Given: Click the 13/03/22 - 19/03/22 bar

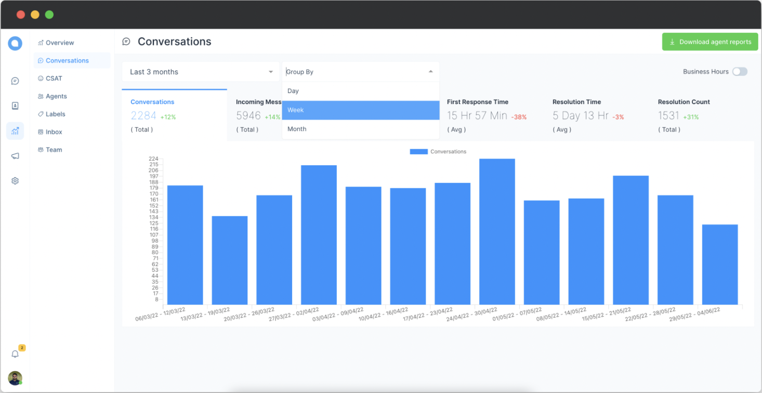Looking at the screenshot, I should [x=230, y=260].
